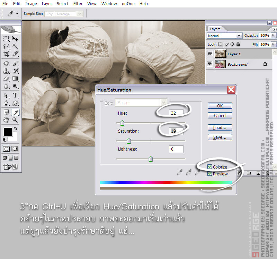Reset to default foreground and background colors

5,140
